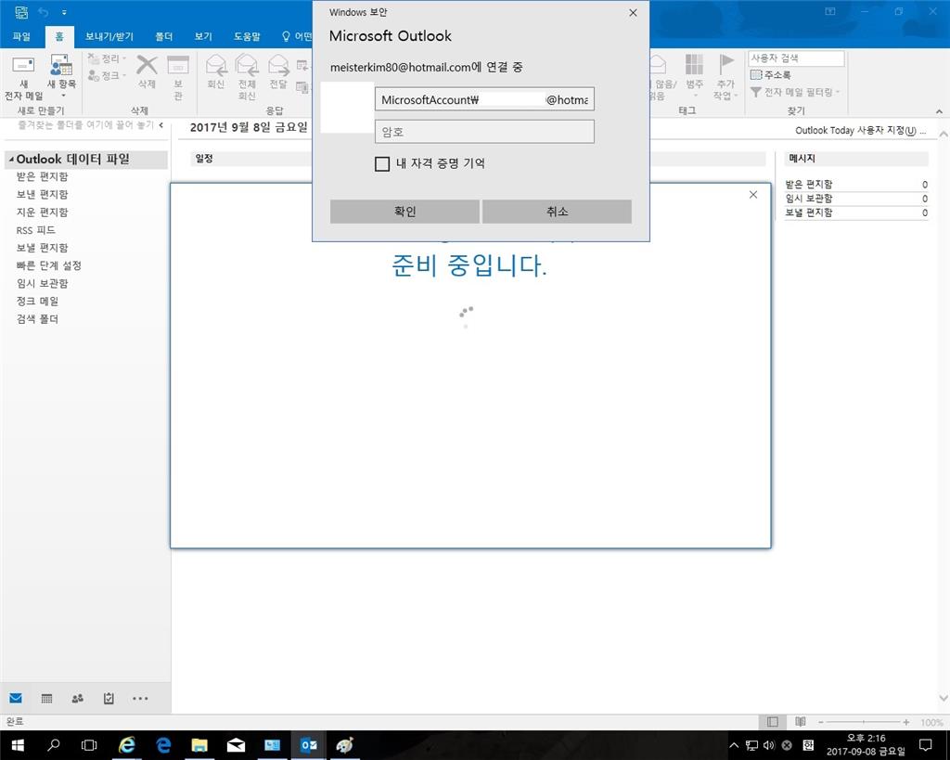Open the New Items (새 항목) button
Viewport: 950px width, 760px height.
[x=61, y=75]
